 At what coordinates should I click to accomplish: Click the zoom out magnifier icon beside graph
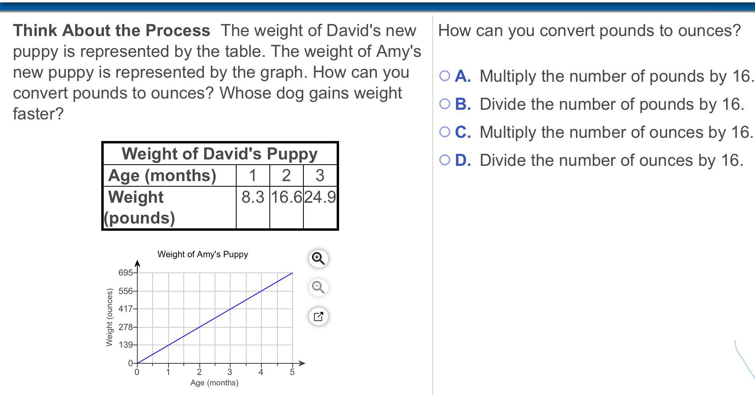tap(318, 287)
